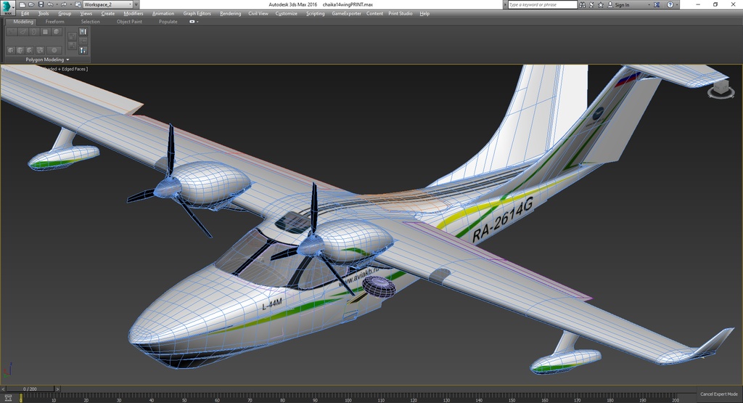Click the Redo arrow icon
The image size is (743, 403).
coord(64,5)
